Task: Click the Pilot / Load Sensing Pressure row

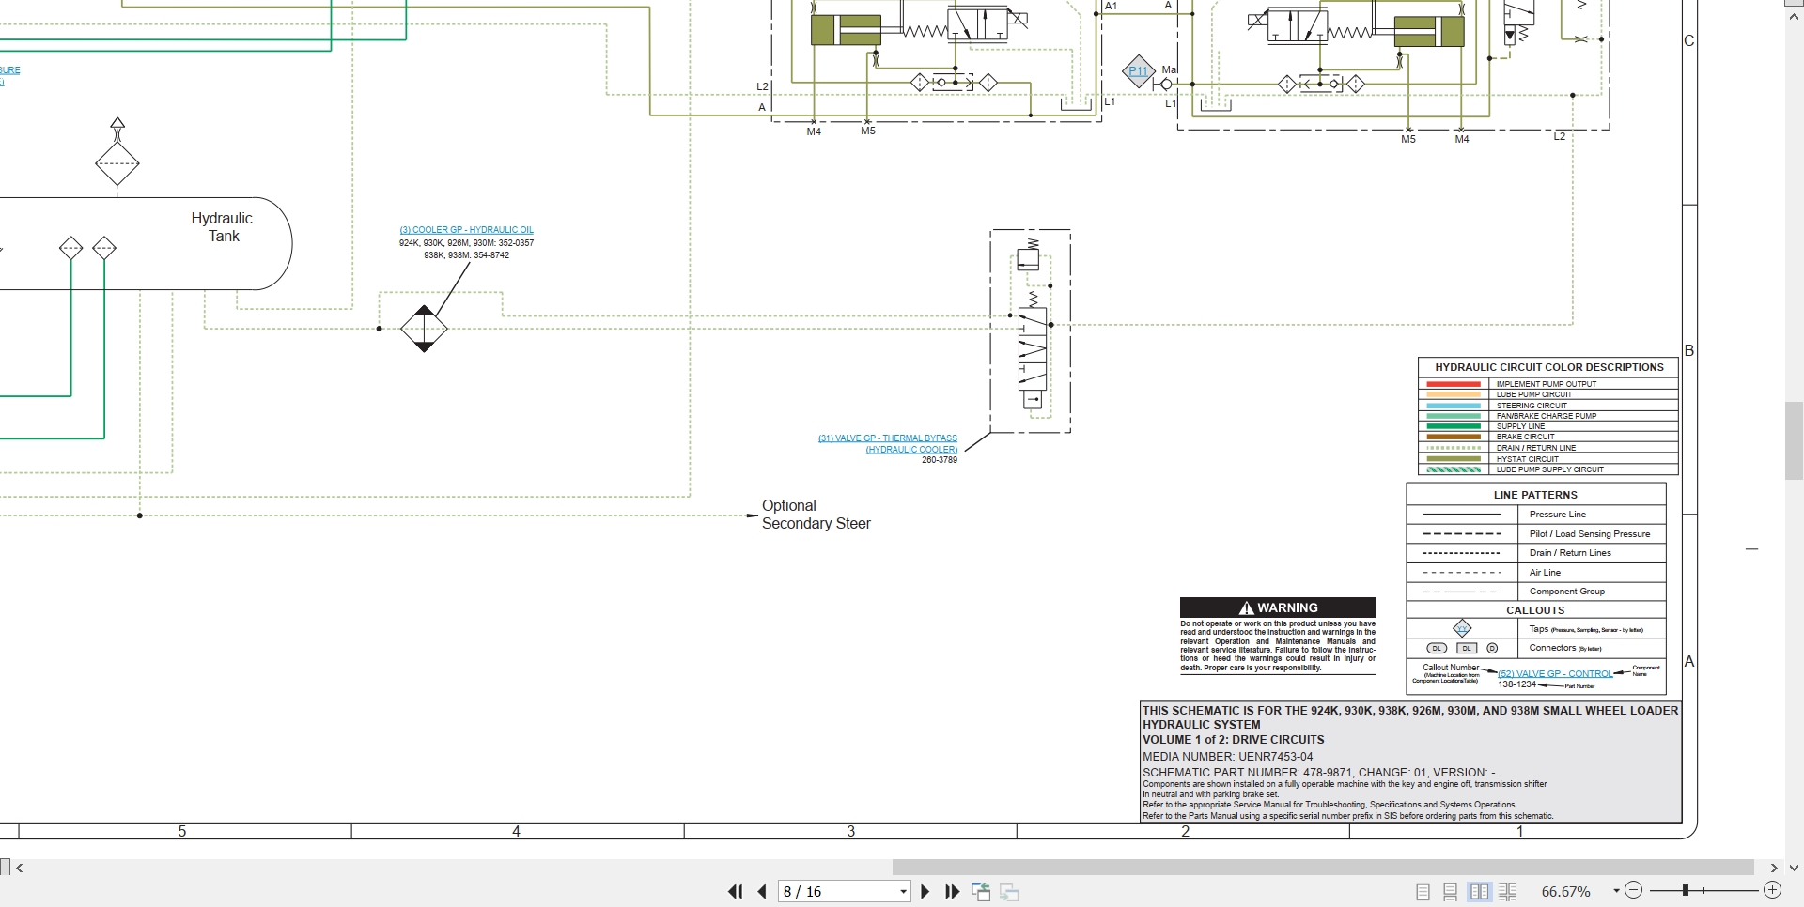Action: tap(1536, 534)
